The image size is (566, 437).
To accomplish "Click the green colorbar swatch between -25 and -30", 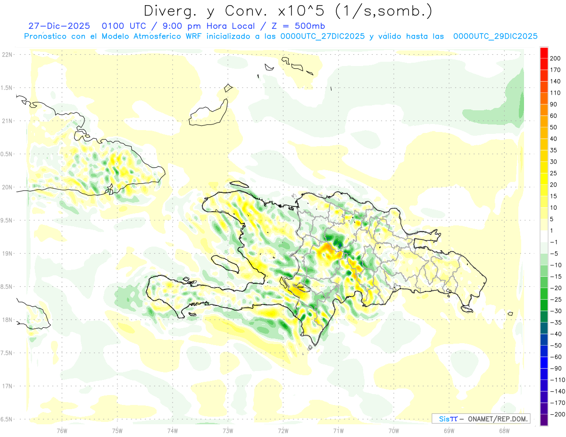I will (x=544, y=305).
